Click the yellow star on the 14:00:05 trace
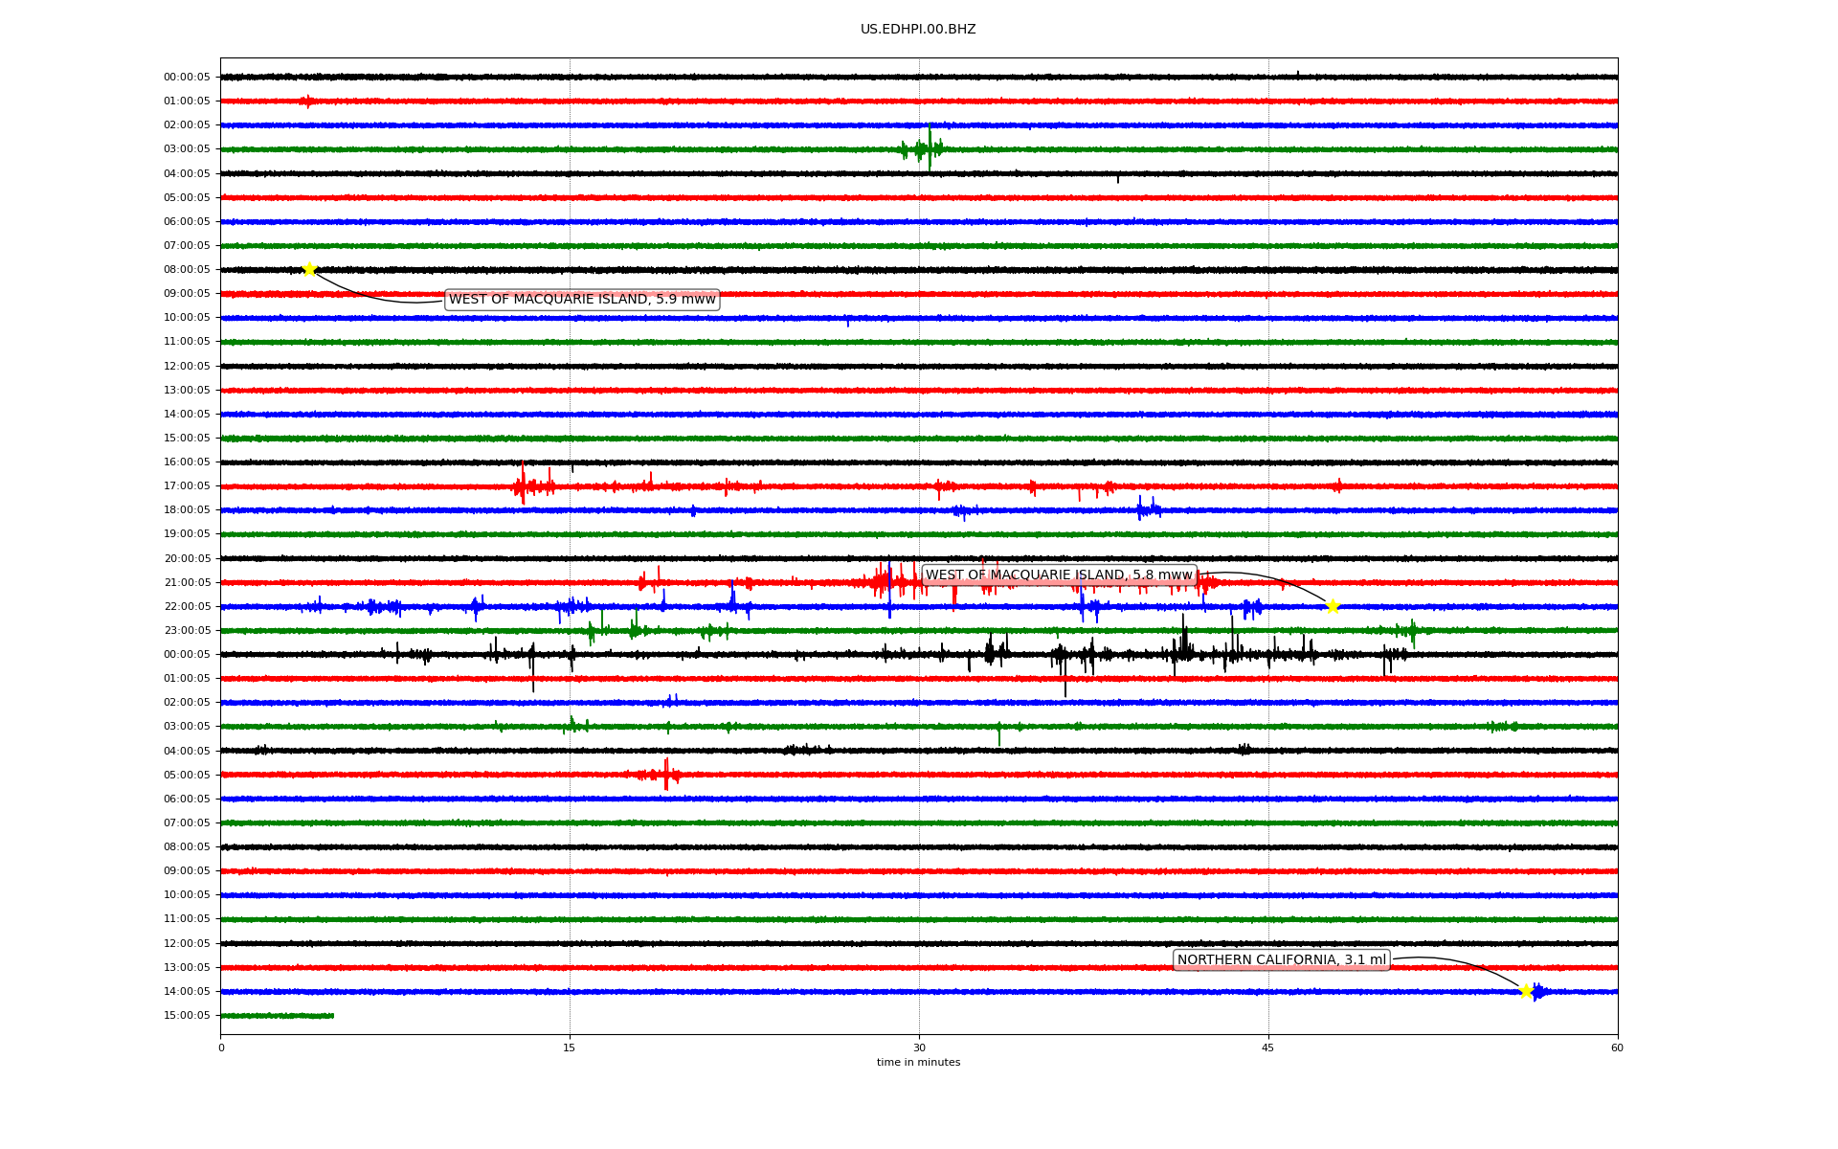Screen dimensions: 1838x1149 tap(1526, 991)
